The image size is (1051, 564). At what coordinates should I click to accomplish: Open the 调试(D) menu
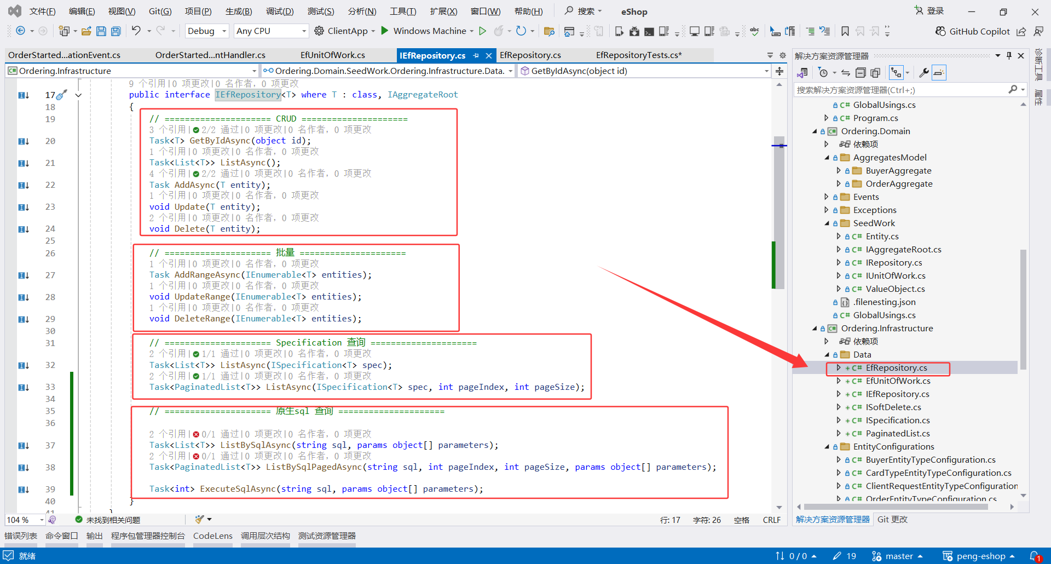(280, 11)
